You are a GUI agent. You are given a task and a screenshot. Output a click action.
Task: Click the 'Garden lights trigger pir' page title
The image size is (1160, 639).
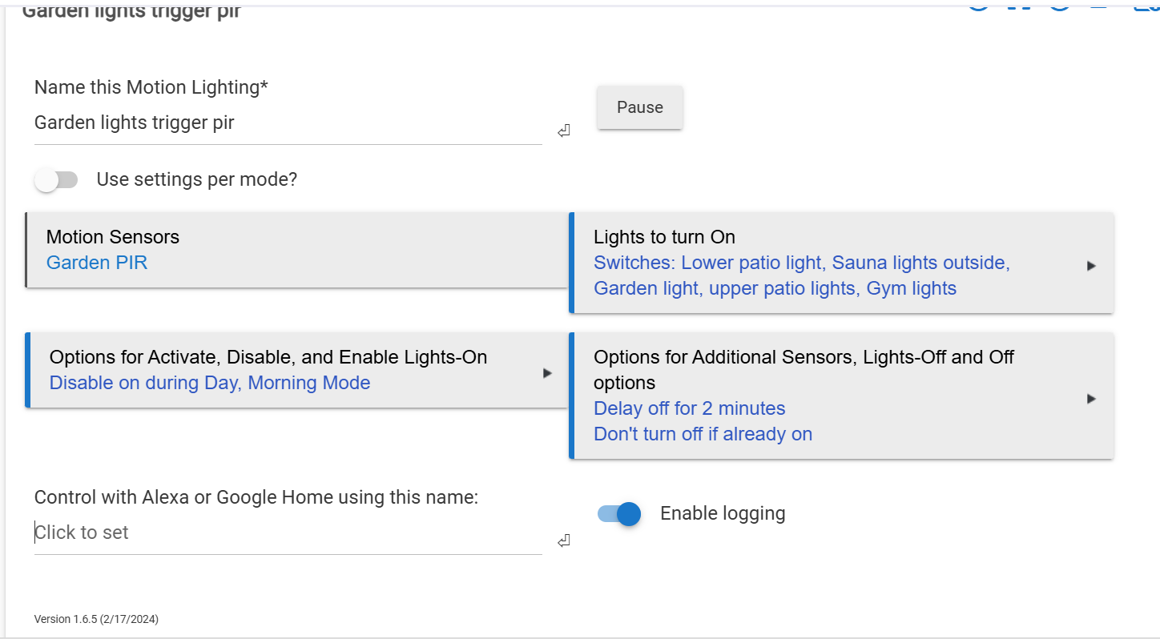131,11
